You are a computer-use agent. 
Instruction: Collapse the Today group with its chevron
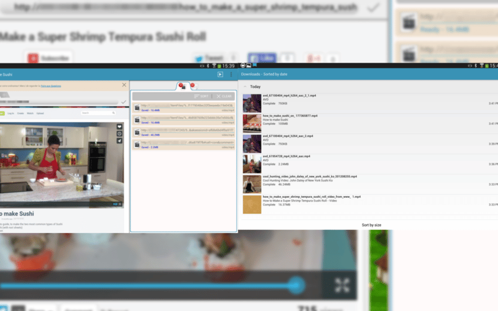click(245, 86)
